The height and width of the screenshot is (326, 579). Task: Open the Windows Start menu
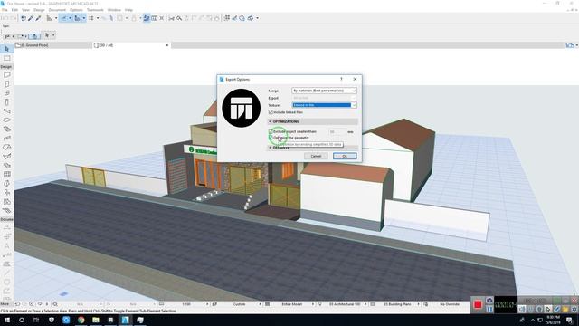point(7,320)
